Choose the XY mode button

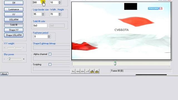14,14
